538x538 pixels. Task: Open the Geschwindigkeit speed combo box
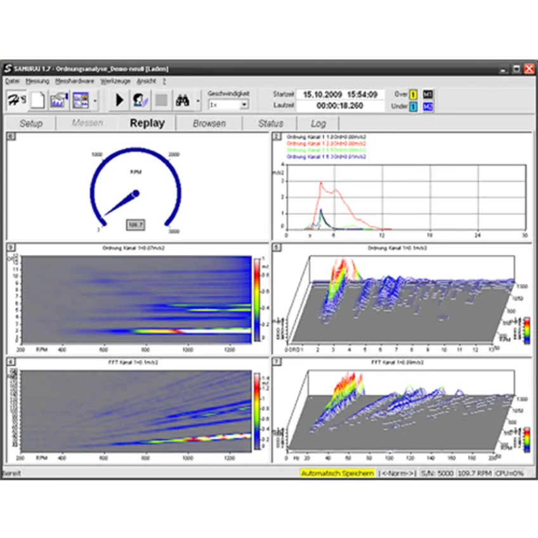coord(228,104)
